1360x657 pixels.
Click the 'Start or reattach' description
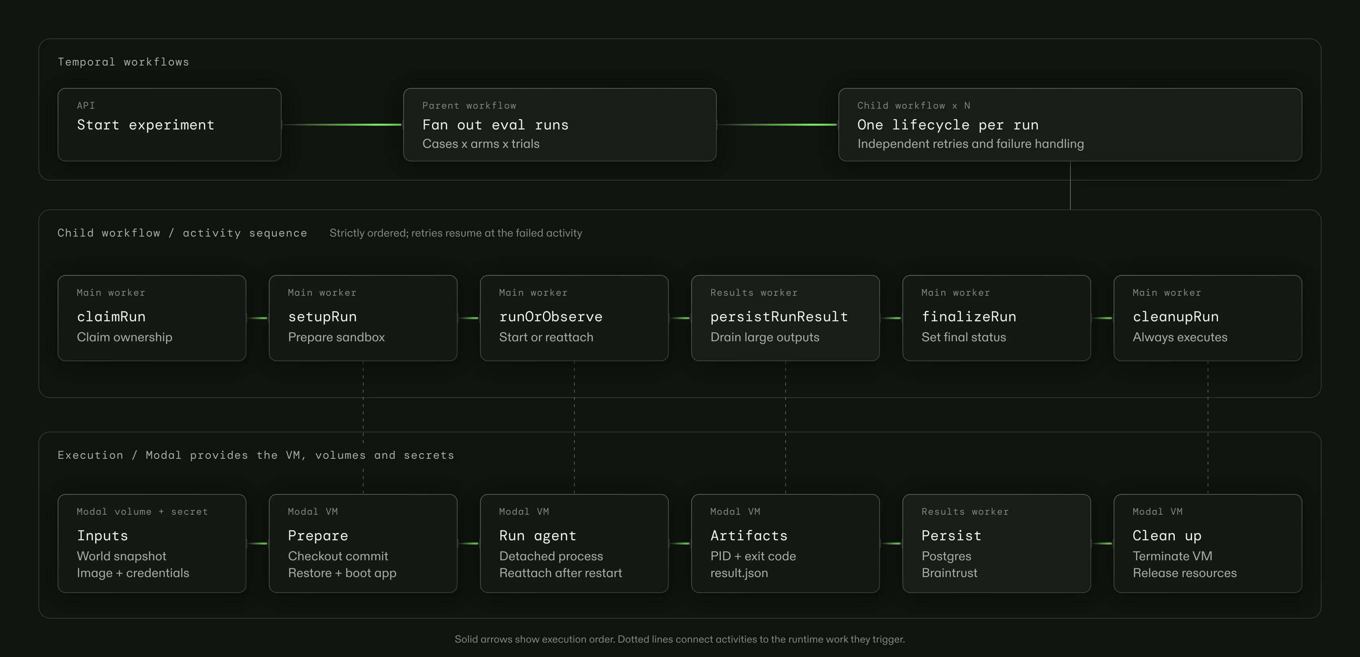(546, 337)
